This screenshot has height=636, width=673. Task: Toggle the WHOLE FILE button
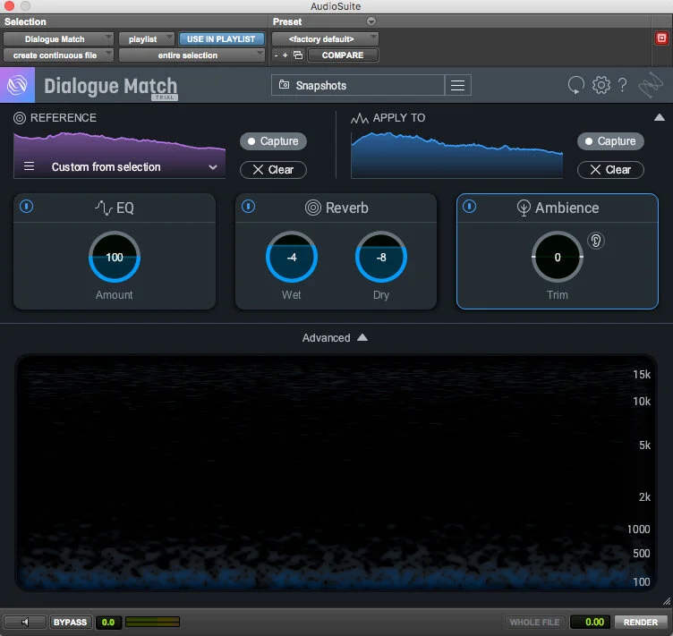[x=534, y=622]
